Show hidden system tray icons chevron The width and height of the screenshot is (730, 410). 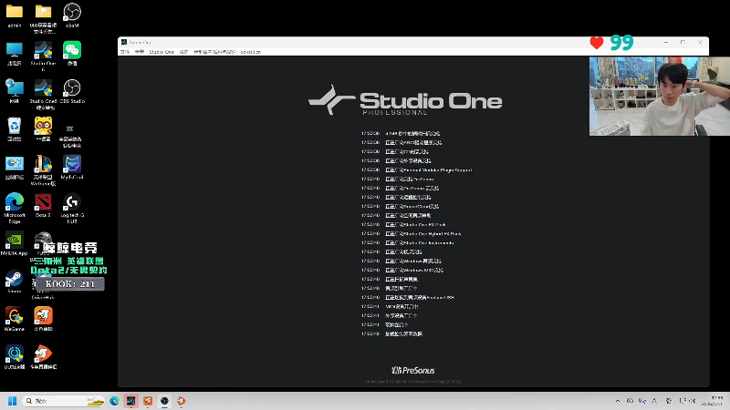click(618, 401)
